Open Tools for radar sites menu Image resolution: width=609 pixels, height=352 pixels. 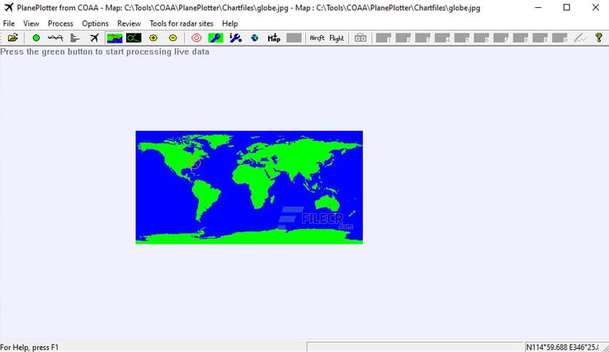pyautogui.click(x=181, y=24)
